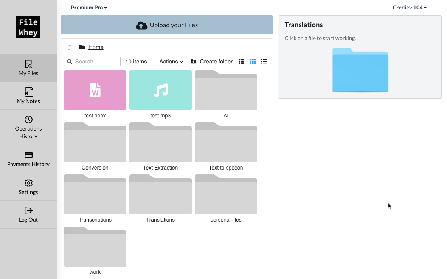Open Operations History in the sidebar
The width and height of the screenshot is (447, 279).
coord(28,128)
